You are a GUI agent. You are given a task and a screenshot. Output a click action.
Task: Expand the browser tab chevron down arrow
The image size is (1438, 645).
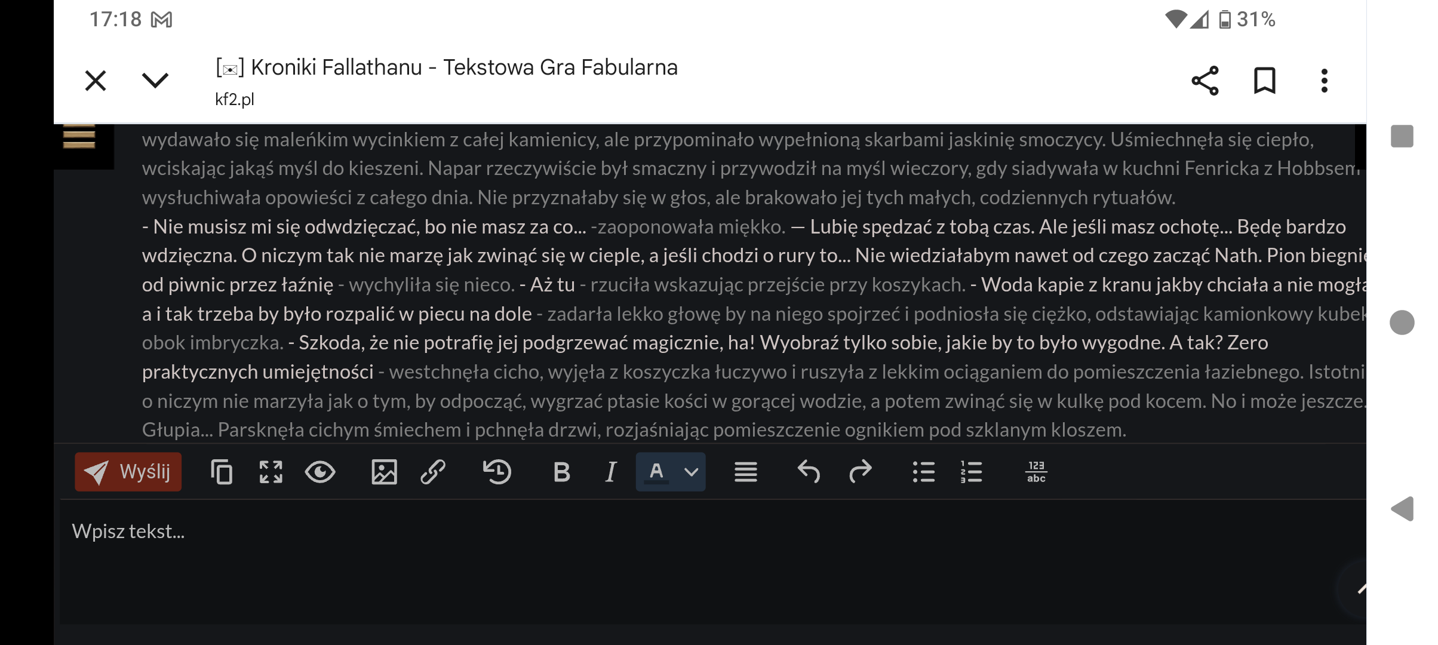155,80
